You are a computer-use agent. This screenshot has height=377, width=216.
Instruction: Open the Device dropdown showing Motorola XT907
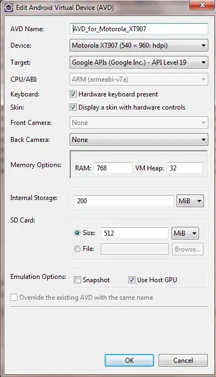[x=139, y=45]
